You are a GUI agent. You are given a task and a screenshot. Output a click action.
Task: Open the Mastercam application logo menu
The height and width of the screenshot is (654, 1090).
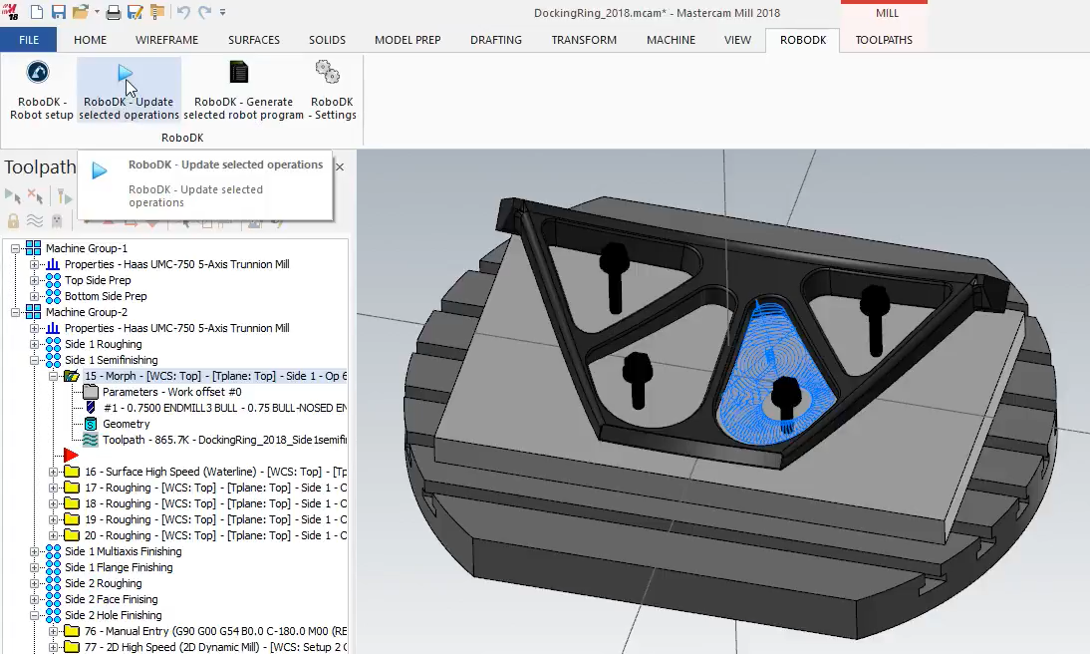[x=10, y=12]
